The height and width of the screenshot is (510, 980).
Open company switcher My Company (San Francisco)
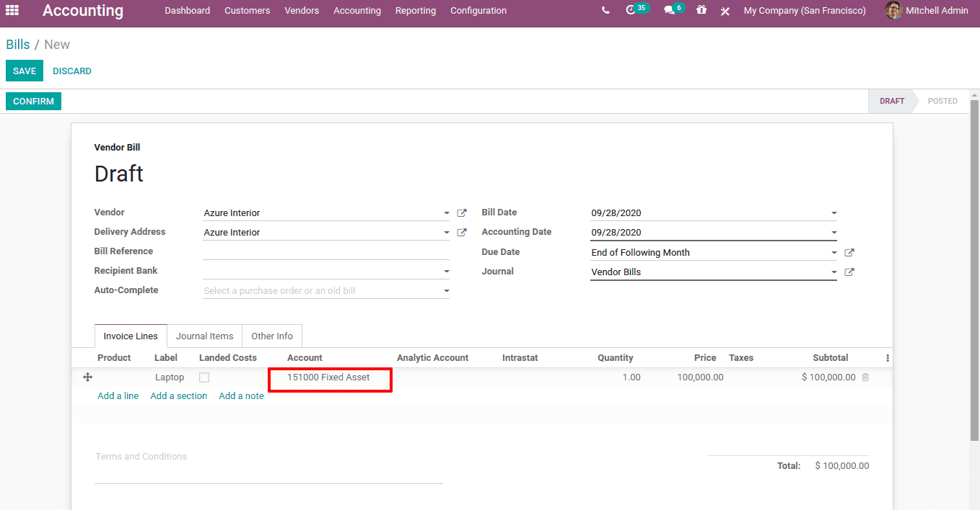tap(805, 11)
